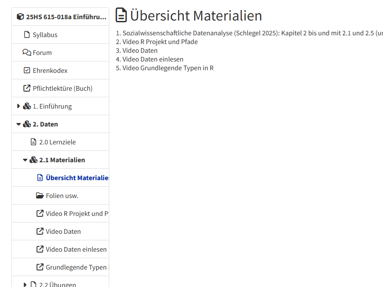Open Video Daten einlesen link in sidebar
Screen dimensions: 383x287
point(76,249)
